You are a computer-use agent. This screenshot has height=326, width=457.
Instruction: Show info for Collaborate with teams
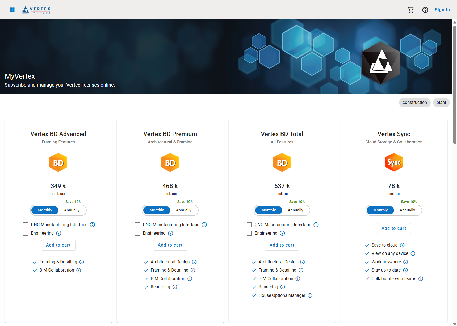[421, 279]
